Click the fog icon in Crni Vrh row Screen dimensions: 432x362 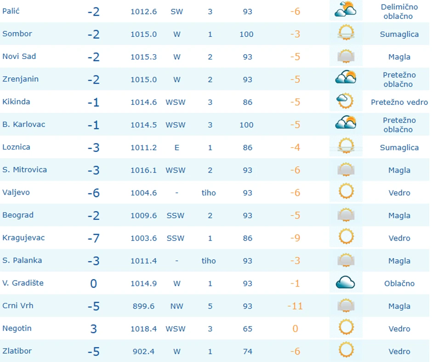click(x=346, y=305)
